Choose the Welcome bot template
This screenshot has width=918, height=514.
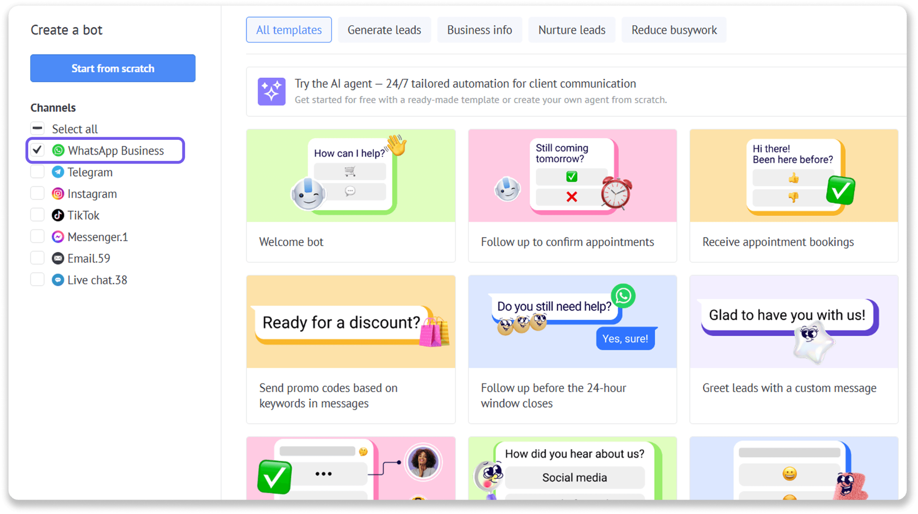pos(351,196)
